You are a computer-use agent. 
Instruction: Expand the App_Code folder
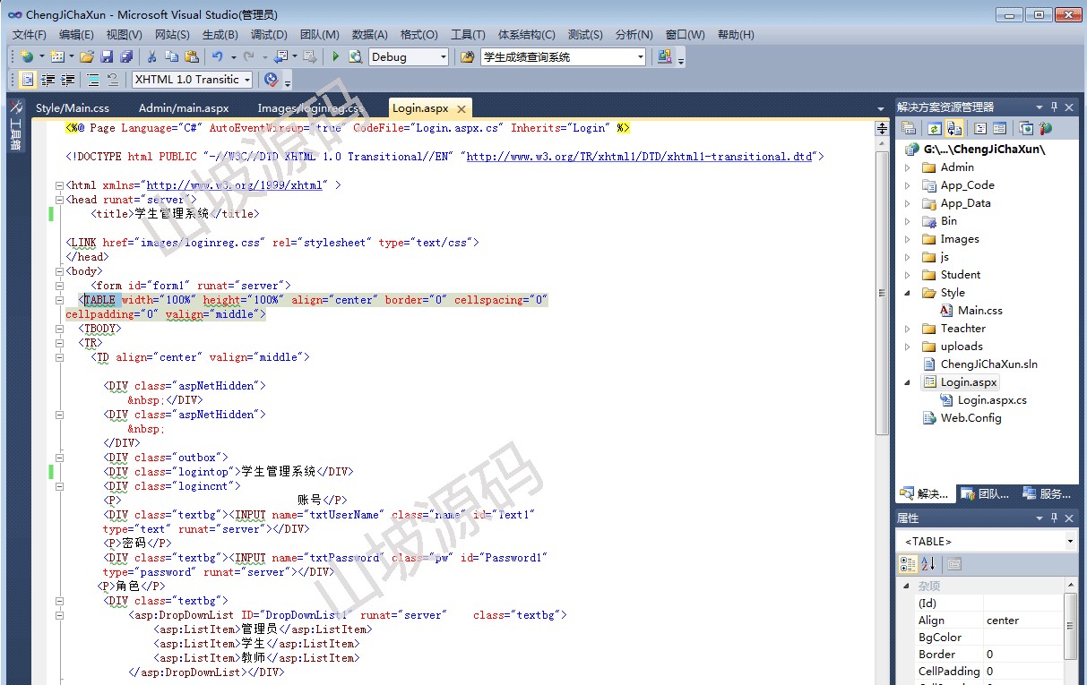pos(907,185)
